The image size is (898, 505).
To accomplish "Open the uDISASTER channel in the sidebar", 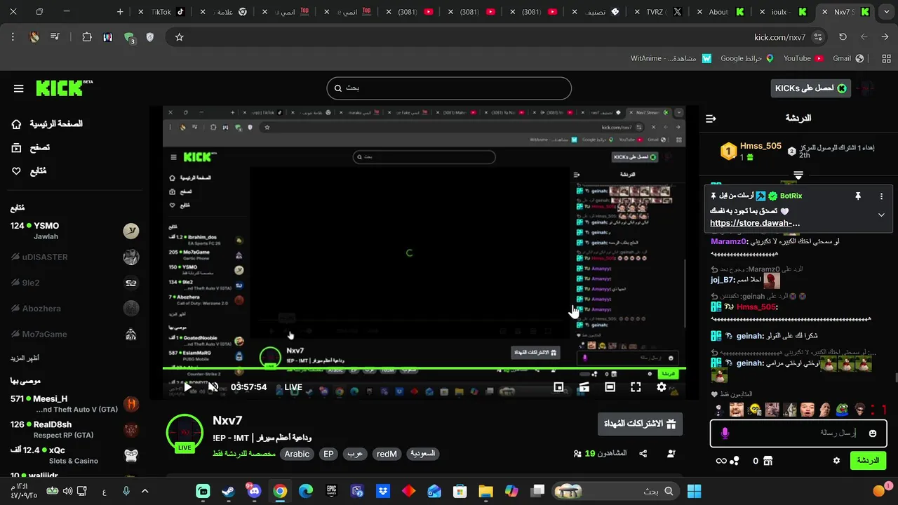I will (74, 257).
